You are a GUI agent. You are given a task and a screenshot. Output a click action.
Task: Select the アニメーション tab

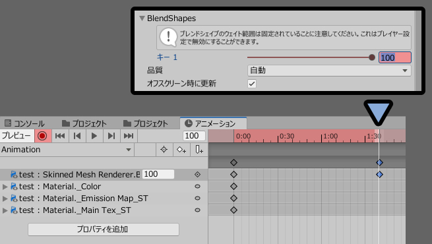tap(213, 123)
